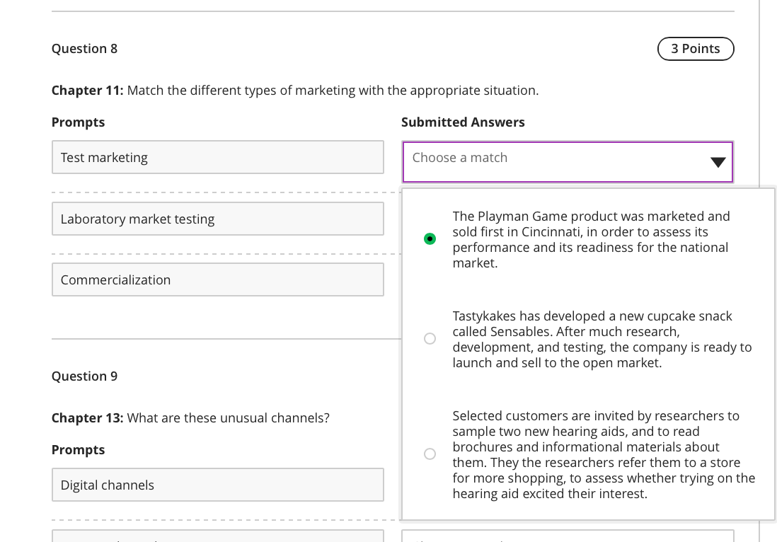The image size is (777, 542).
Task: Click the "Question 8" heading
Action: pos(84,49)
